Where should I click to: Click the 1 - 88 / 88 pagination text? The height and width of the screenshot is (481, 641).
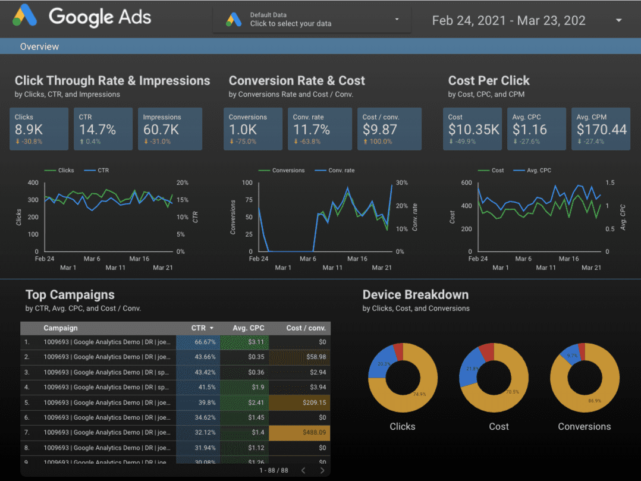coord(274,470)
